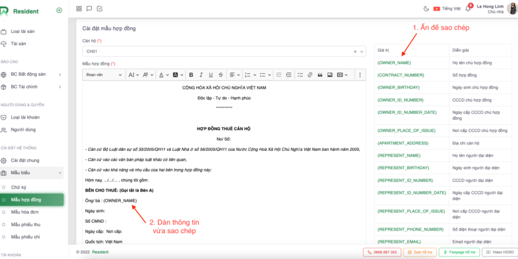Toggle underline formatting in the editor

(x=211, y=75)
